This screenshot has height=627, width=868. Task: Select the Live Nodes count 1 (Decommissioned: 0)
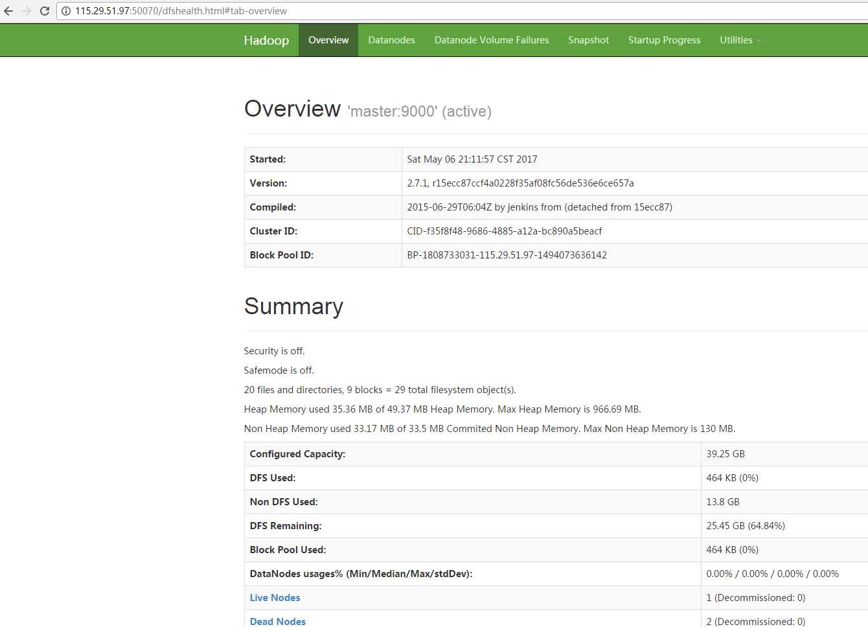point(755,598)
